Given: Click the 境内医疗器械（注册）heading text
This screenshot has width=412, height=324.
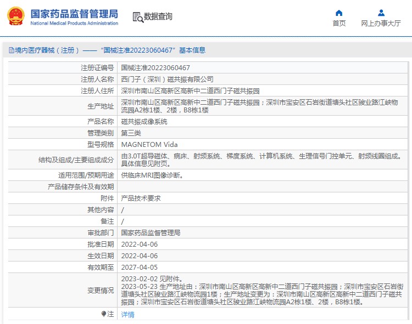Looking at the screenshot, I should [x=47, y=50].
